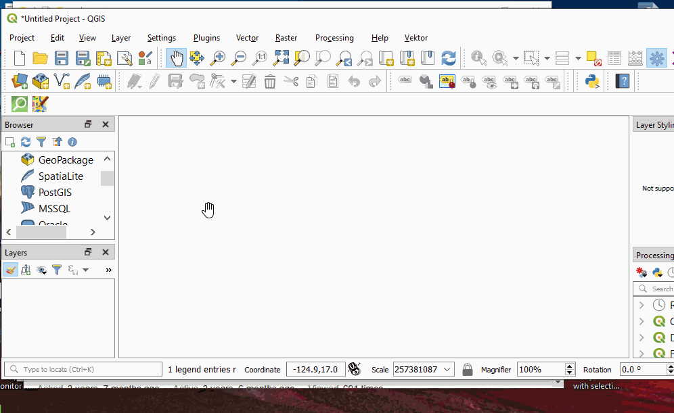The width and height of the screenshot is (674, 413).
Task: Open Select Features tool dropdown arrow
Action: (547, 58)
